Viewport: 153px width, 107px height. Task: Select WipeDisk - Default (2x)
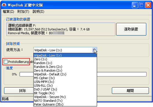coord(65,74)
